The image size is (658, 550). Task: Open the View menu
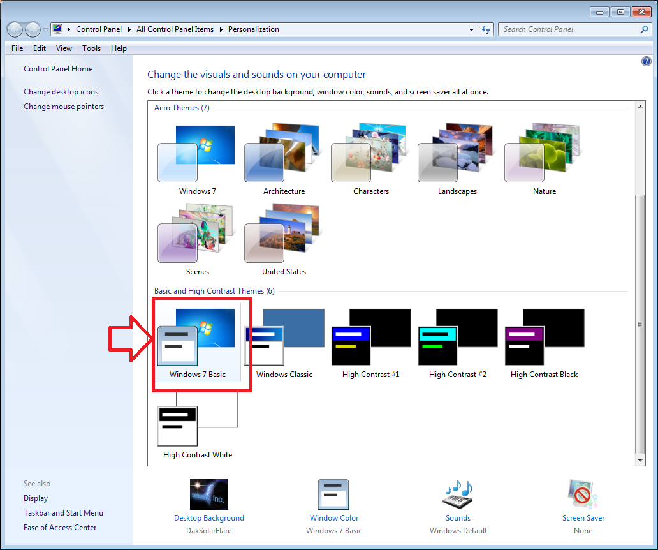pos(64,48)
